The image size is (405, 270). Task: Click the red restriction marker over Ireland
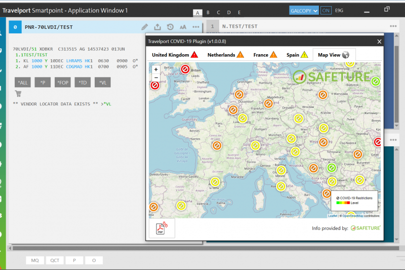coord(155,85)
